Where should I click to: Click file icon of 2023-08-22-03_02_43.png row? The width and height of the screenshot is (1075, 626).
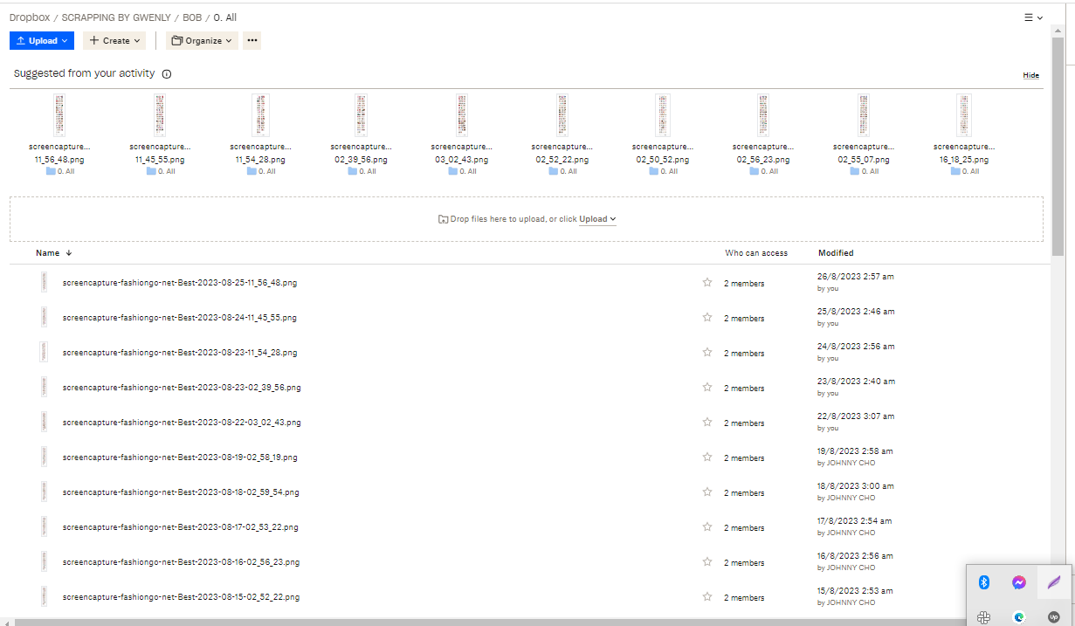[x=44, y=422]
